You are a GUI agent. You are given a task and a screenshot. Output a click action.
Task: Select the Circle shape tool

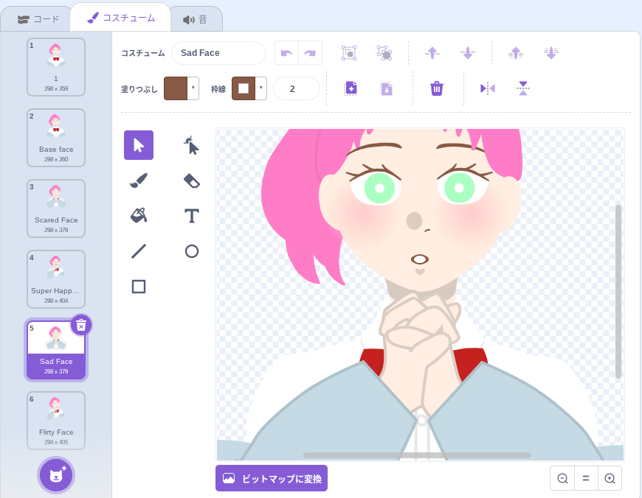(x=192, y=251)
